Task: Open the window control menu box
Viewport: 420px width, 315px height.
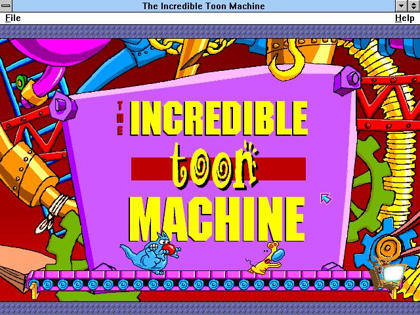Action: click(6, 6)
